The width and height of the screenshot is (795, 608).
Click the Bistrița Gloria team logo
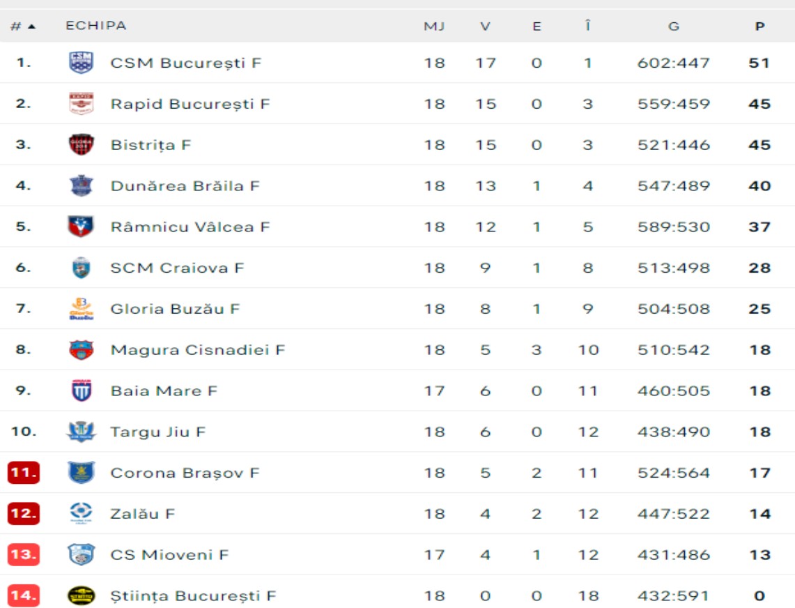(x=81, y=145)
